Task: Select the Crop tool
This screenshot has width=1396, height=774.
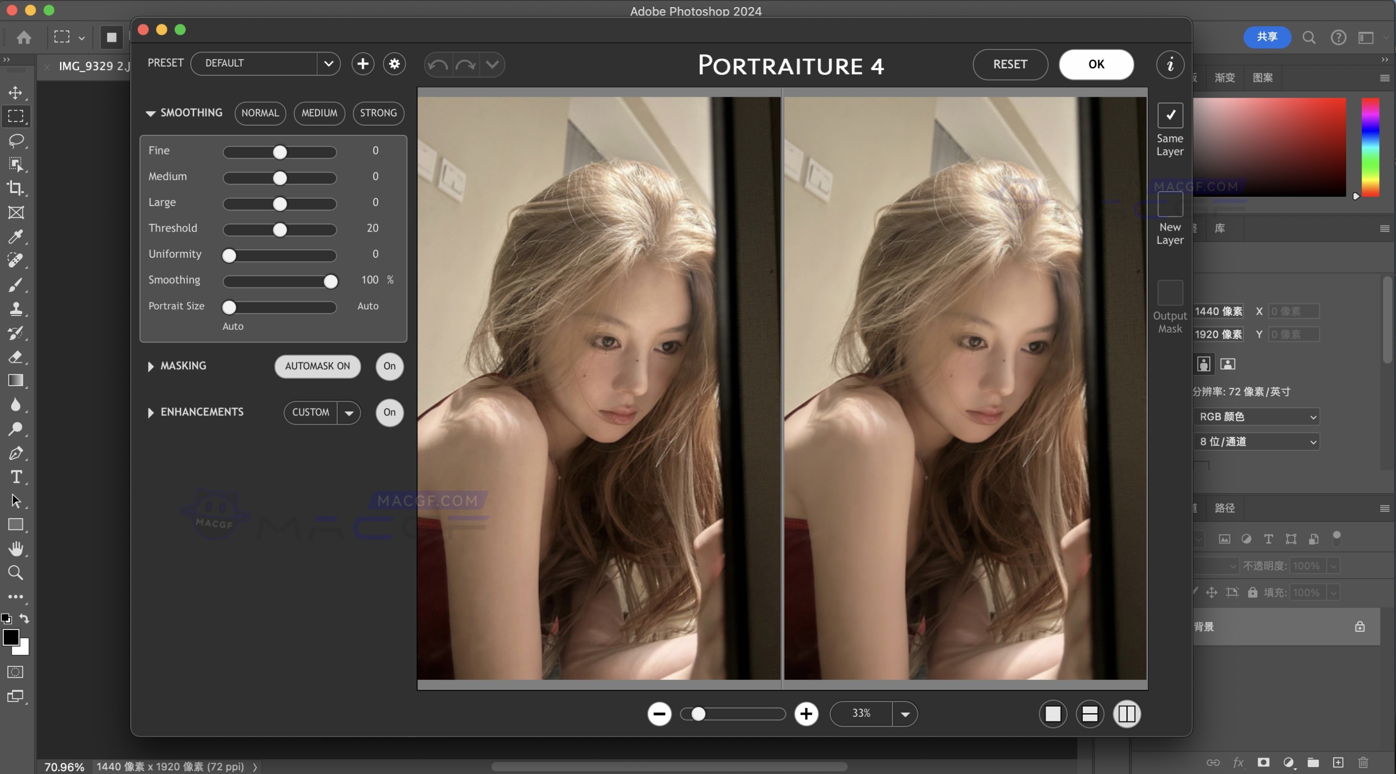Action: 16,188
